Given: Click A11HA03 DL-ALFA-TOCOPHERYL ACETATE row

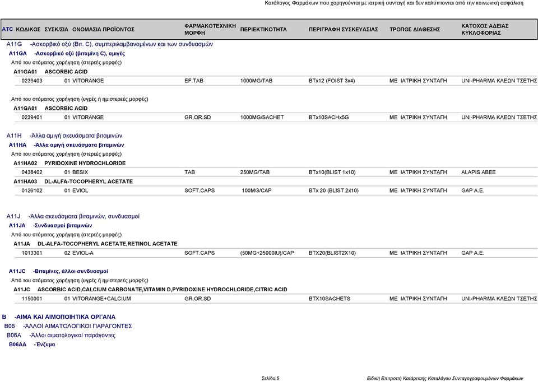Looking at the screenshot, I should click(73, 181).
